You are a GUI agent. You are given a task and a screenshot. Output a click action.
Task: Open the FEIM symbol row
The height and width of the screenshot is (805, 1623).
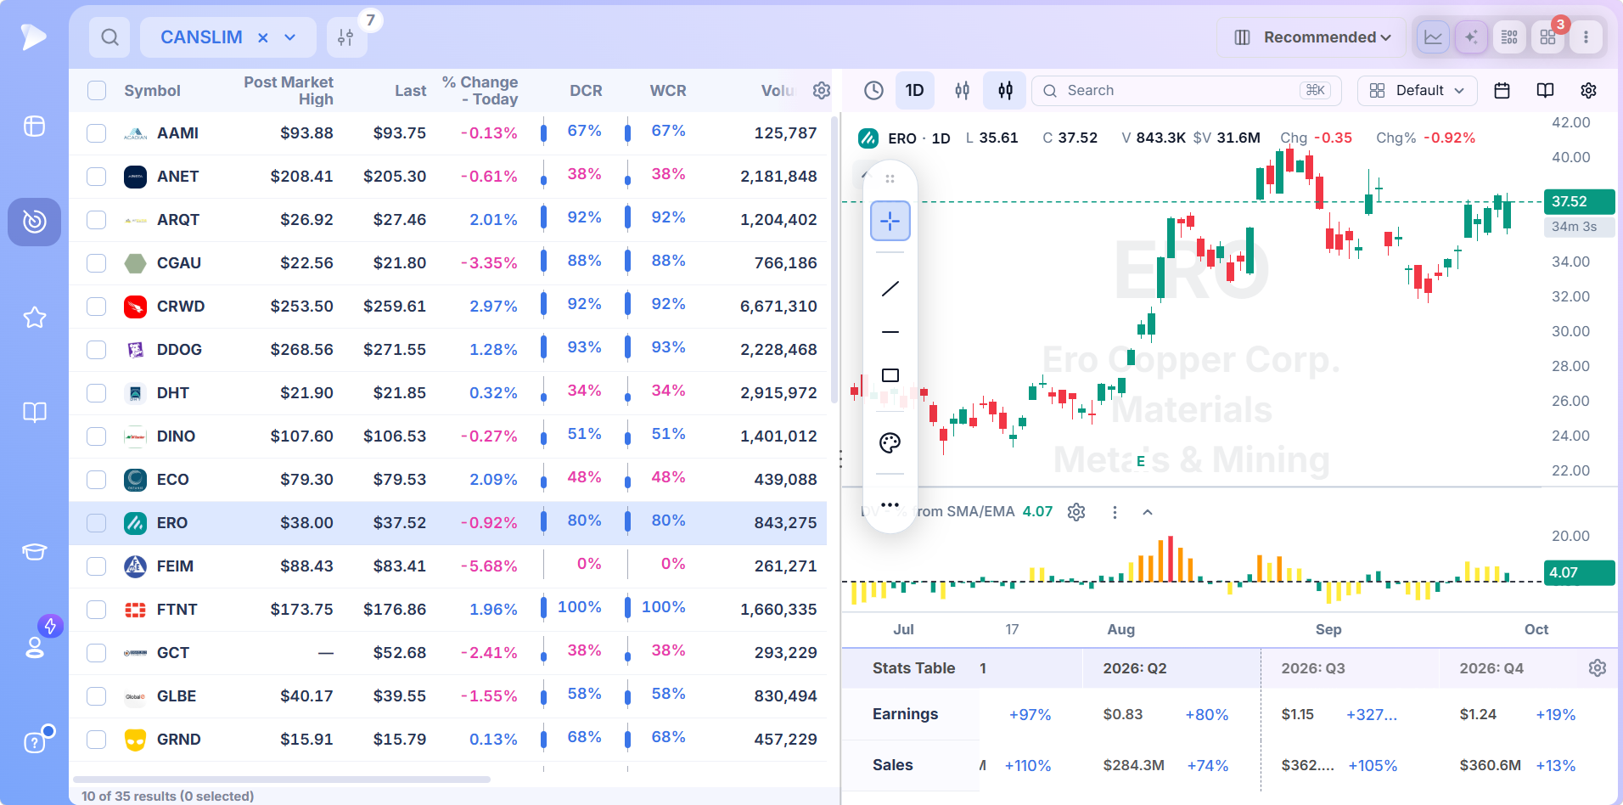(x=448, y=566)
